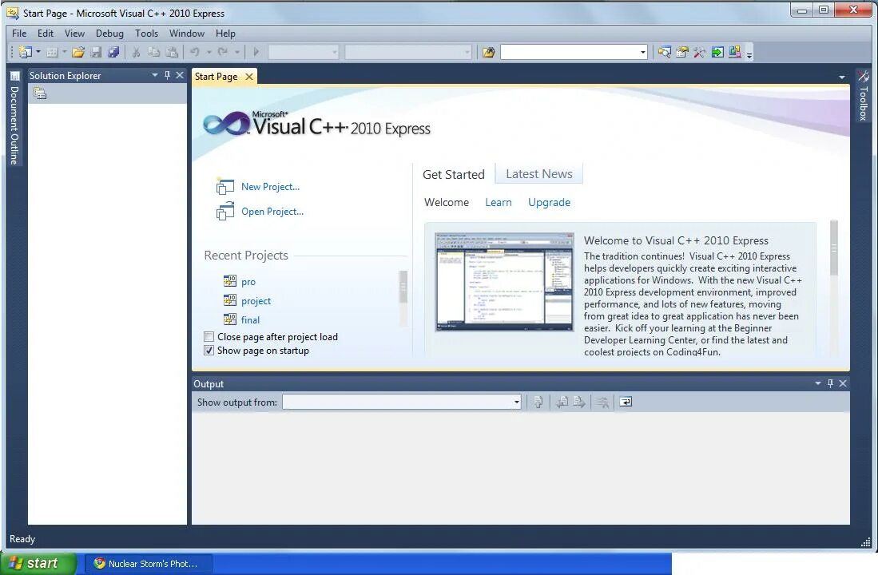Click the Extension Manager toolbar icon
The width and height of the screenshot is (878, 575).
[x=735, y=52]
